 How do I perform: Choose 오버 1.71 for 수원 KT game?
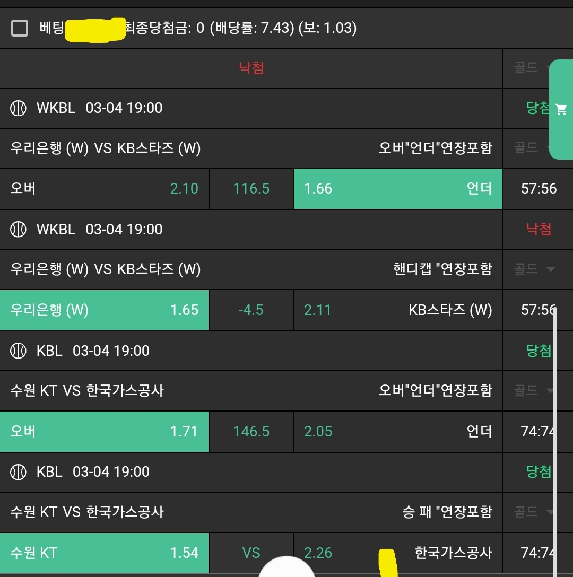(104, 432)
